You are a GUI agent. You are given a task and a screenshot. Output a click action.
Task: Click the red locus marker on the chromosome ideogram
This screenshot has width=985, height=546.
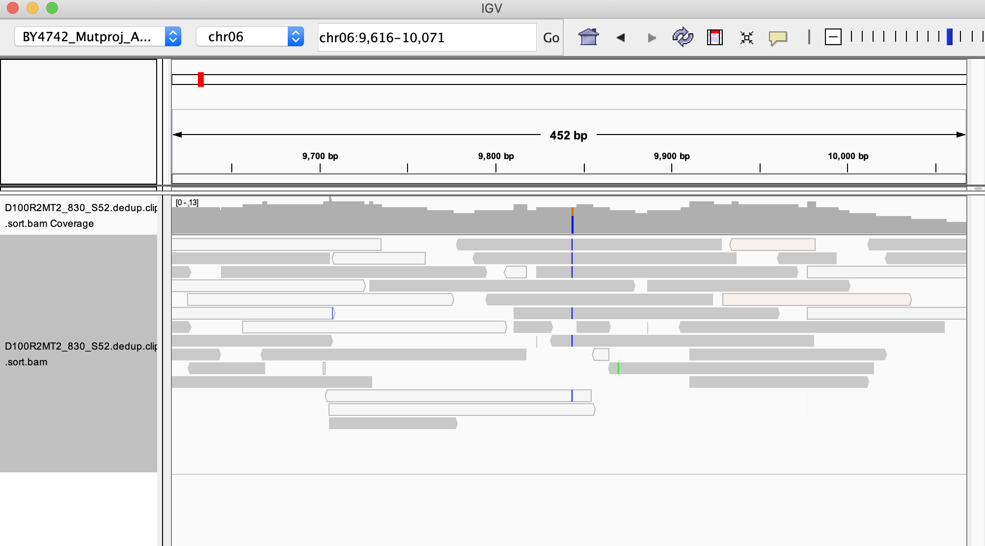coord(201,79)
